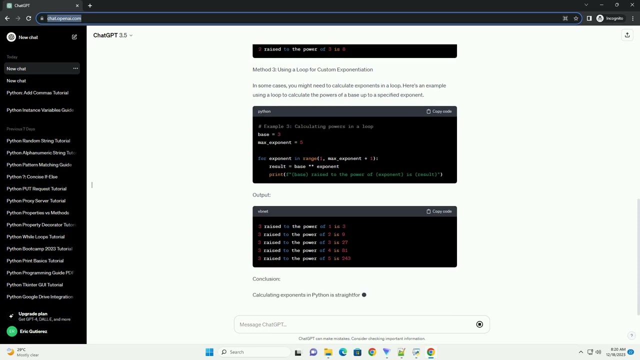Open Python Property Decorator Tutorial chat

[x=43, y=224]
